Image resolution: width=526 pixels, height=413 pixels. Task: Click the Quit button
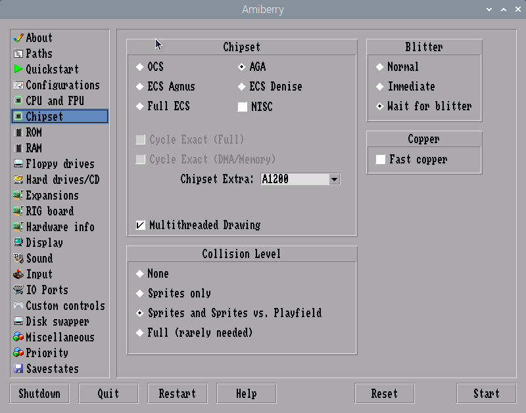point(108,393)
